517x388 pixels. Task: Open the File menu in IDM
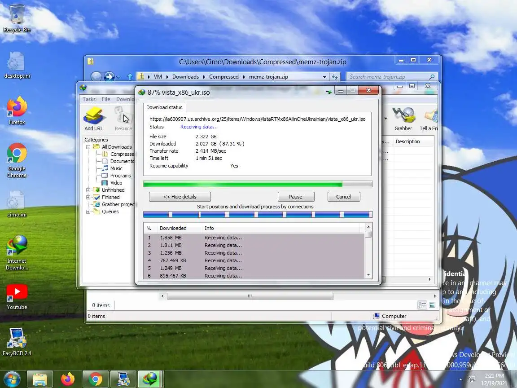tap(106, 99)
